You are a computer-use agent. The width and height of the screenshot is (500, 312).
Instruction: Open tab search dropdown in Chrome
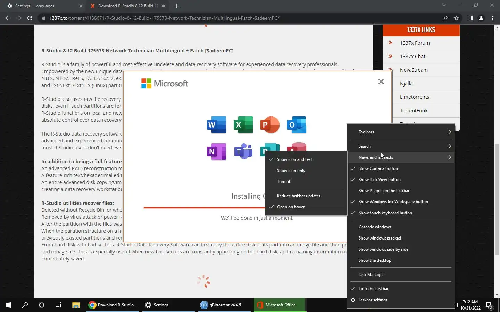click(x=444, y=5)
